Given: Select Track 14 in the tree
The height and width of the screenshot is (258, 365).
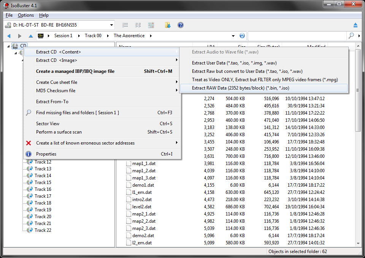Looking at the screenshot, I should [x=43, y=176].
